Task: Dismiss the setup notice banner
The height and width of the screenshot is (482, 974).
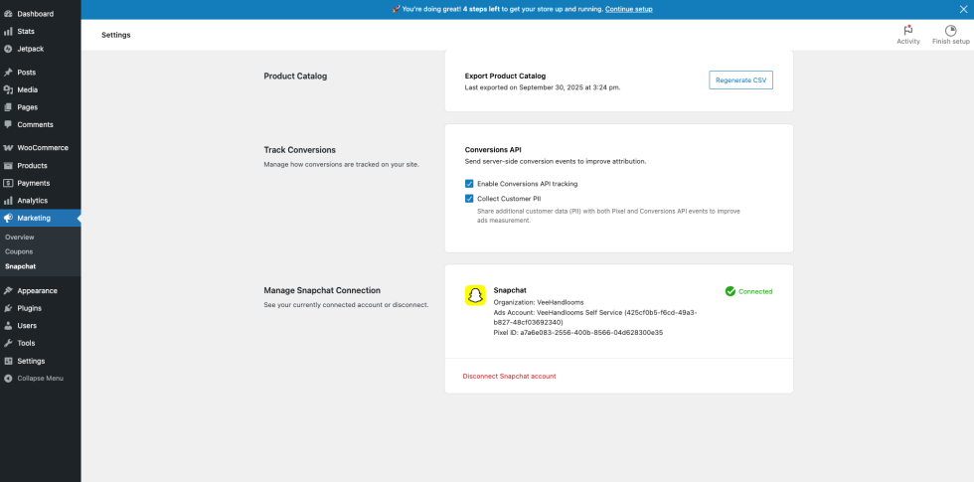Action: point(962,9)
